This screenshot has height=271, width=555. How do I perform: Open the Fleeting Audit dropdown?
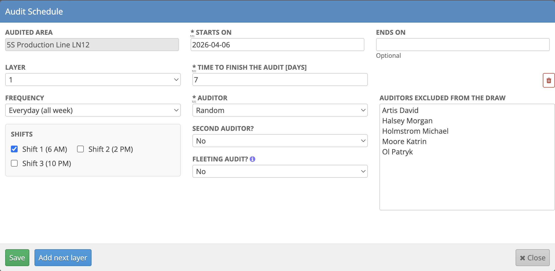click(280, 171)
